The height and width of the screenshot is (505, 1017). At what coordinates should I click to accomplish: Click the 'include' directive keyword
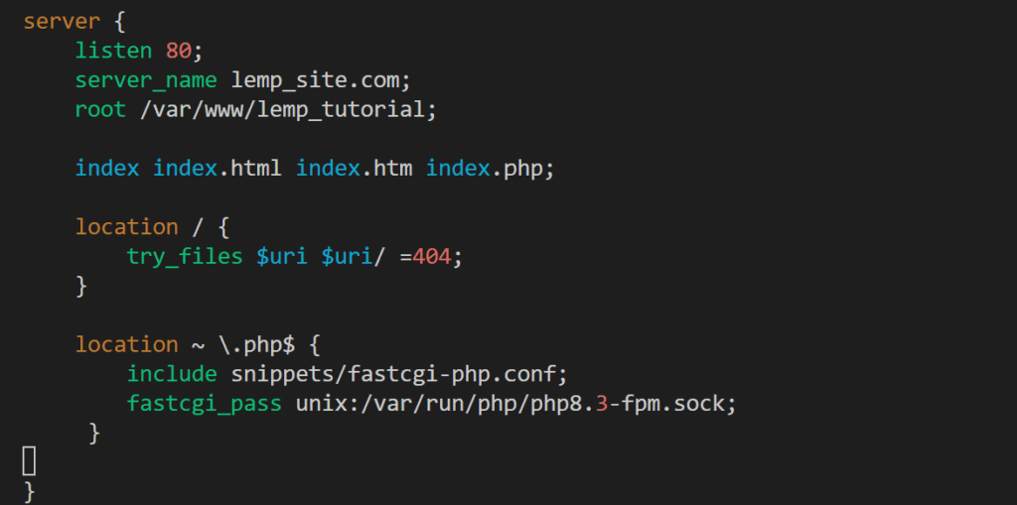tap(172, 374)
